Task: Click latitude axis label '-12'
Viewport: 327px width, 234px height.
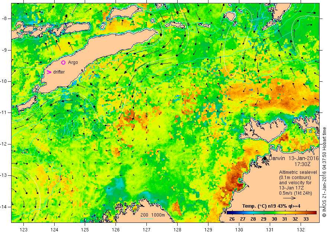Action: [x=3, y=144]
